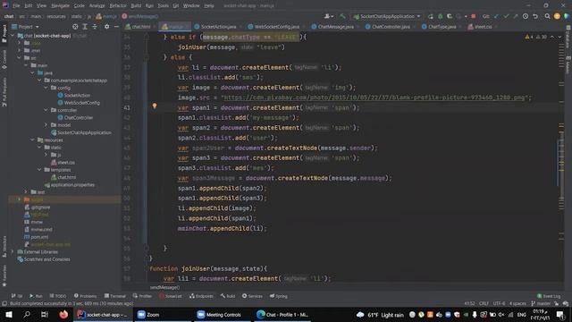
Task: Open the Navigate menu
Action: point(60,5)
